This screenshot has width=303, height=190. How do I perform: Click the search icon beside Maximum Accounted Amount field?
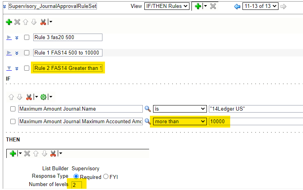(x=148, y=122)
